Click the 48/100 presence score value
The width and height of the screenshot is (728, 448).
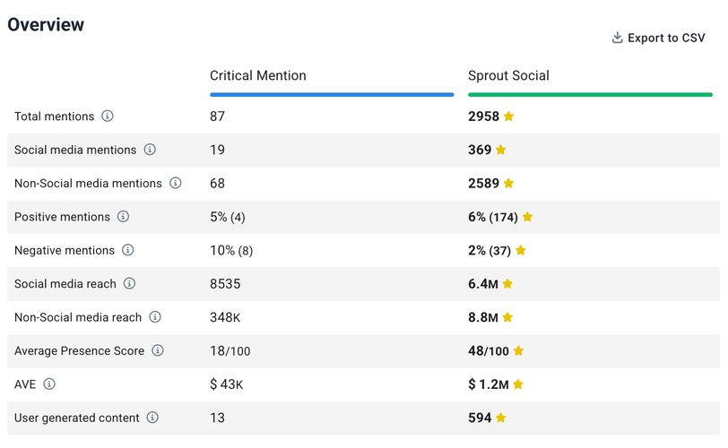pos(489,350)
